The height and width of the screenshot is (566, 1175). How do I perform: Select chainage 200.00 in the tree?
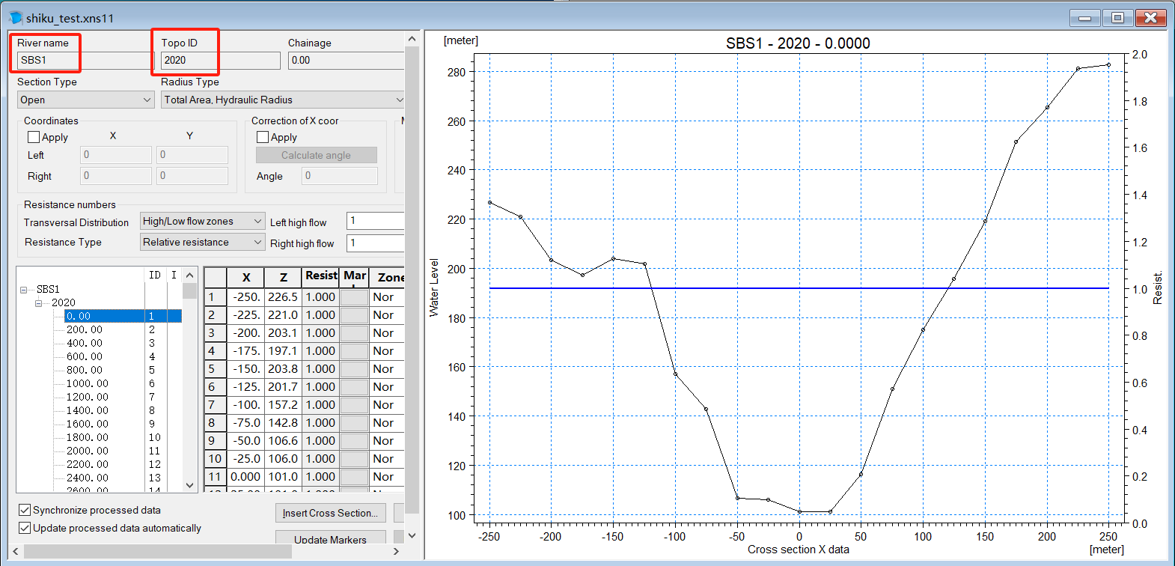tap(85, 329)
